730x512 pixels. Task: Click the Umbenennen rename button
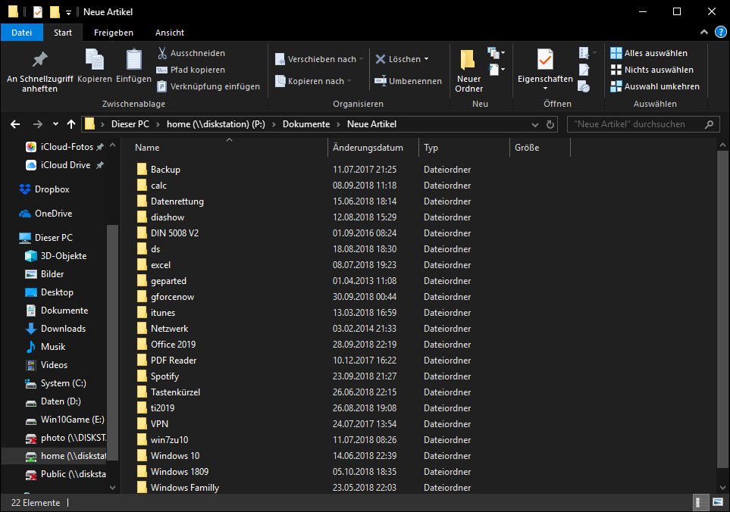click(x=409, y=81)
